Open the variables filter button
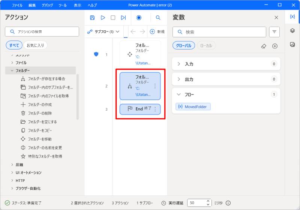Viewport: 300px width, 210px height. [274, 32]
